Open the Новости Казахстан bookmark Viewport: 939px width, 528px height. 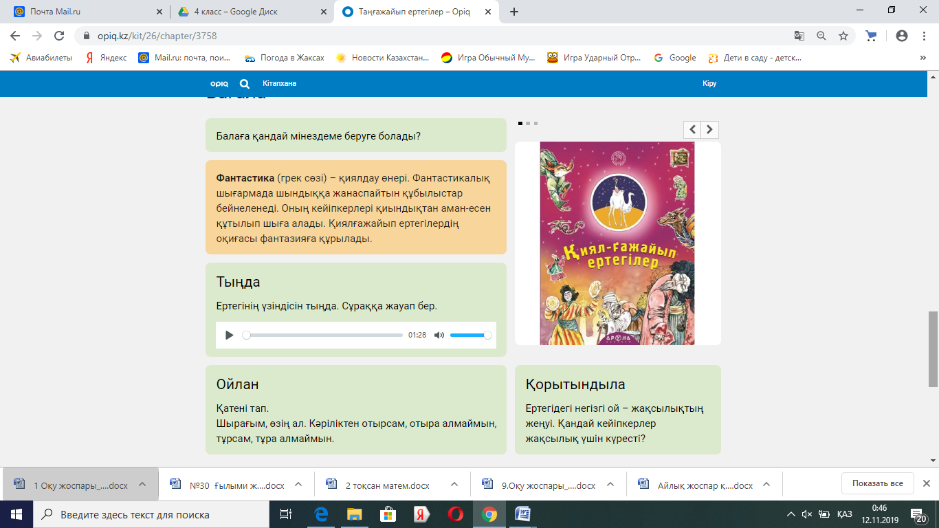point(382,58)
